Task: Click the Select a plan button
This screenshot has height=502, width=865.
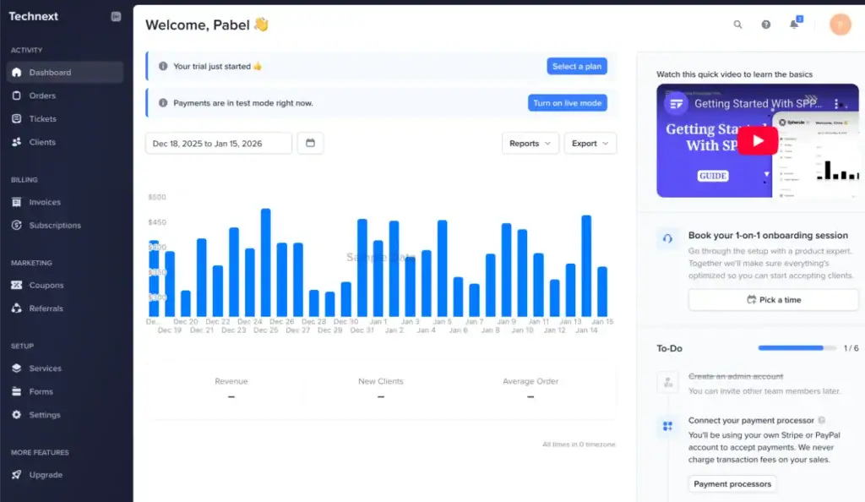Action: 576,66
